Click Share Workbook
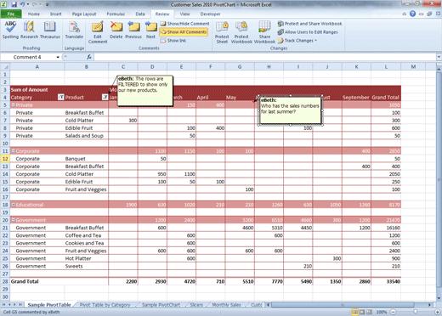The image size is (442, 316). point(264,32)
